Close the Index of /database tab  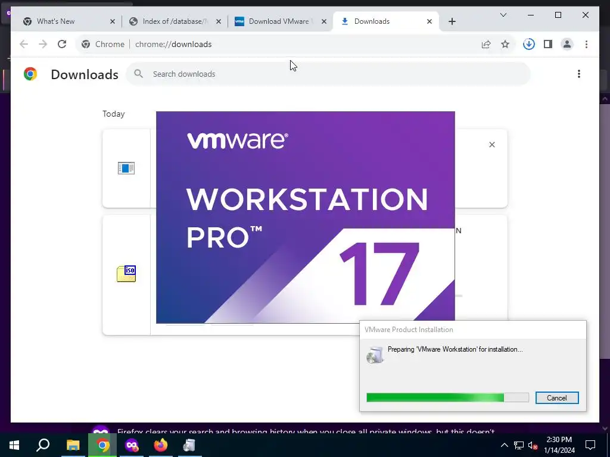(x=219, y=21)
